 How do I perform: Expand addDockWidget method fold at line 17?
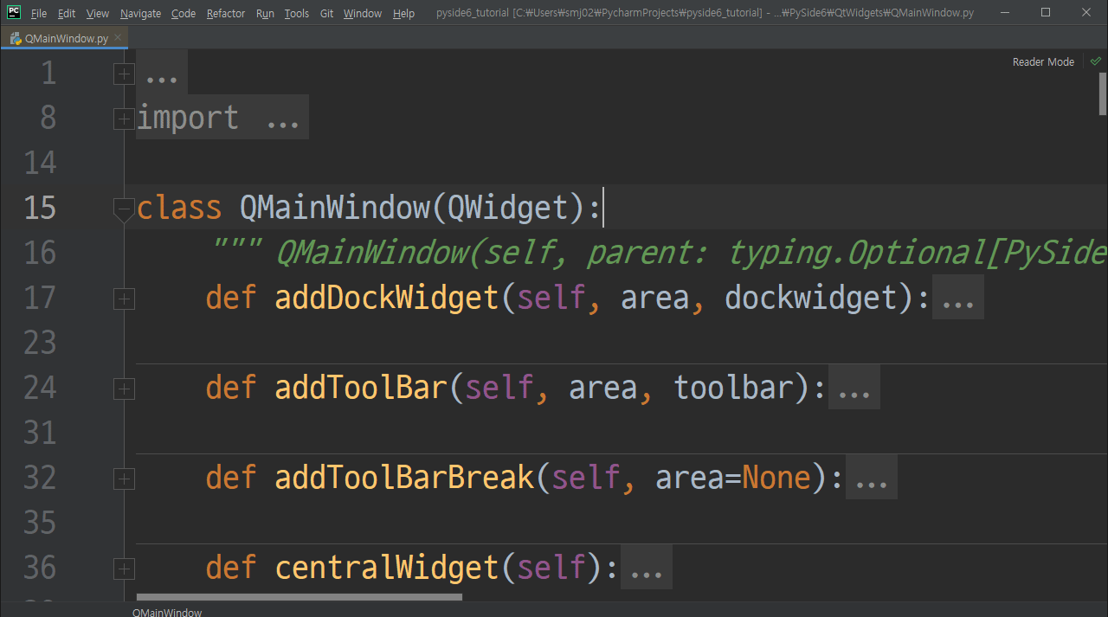click(124, 299)
